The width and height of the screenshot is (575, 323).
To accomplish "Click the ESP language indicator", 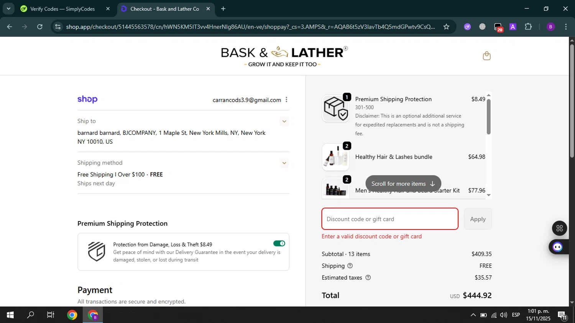I will [x=516, y=315].
